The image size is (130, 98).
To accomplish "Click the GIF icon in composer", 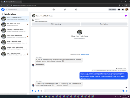I will coord(41,91).
